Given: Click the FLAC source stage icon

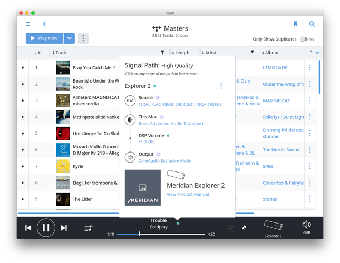Looking at the screenshot, I should [130, 101].
